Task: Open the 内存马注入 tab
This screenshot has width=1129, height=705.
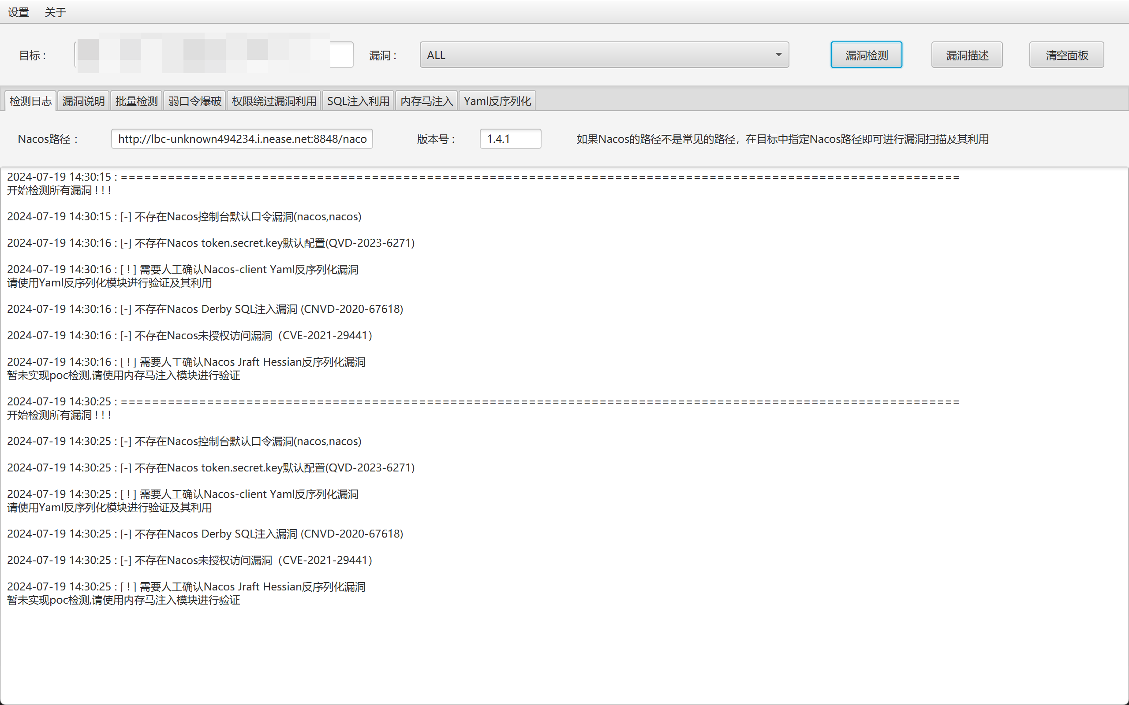Action: tap(426, 101)
